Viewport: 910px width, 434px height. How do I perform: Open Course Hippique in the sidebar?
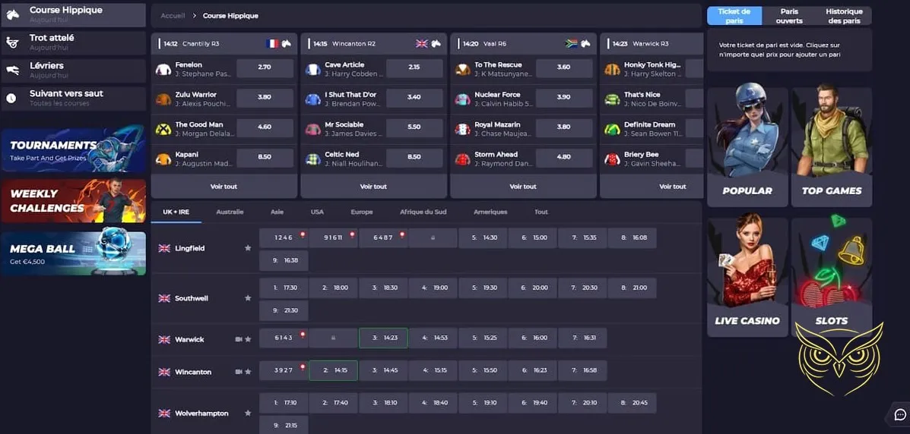coord(74,15)
